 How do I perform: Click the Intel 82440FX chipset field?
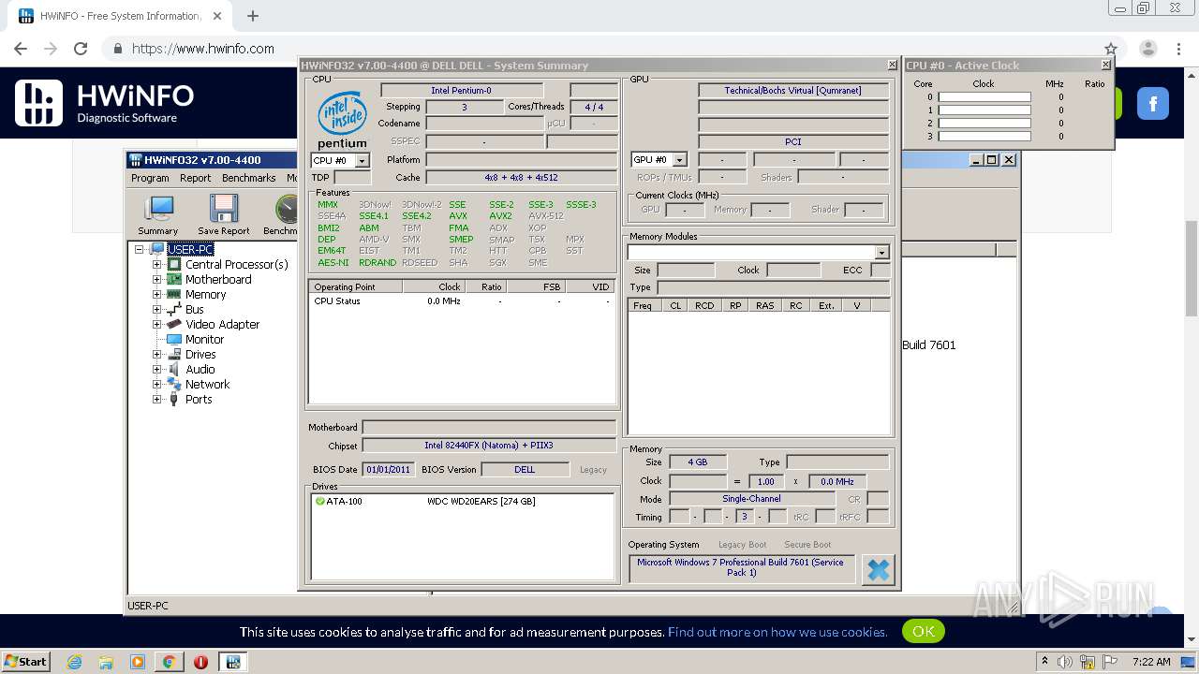pyautogui.click(x=488, y=446)
